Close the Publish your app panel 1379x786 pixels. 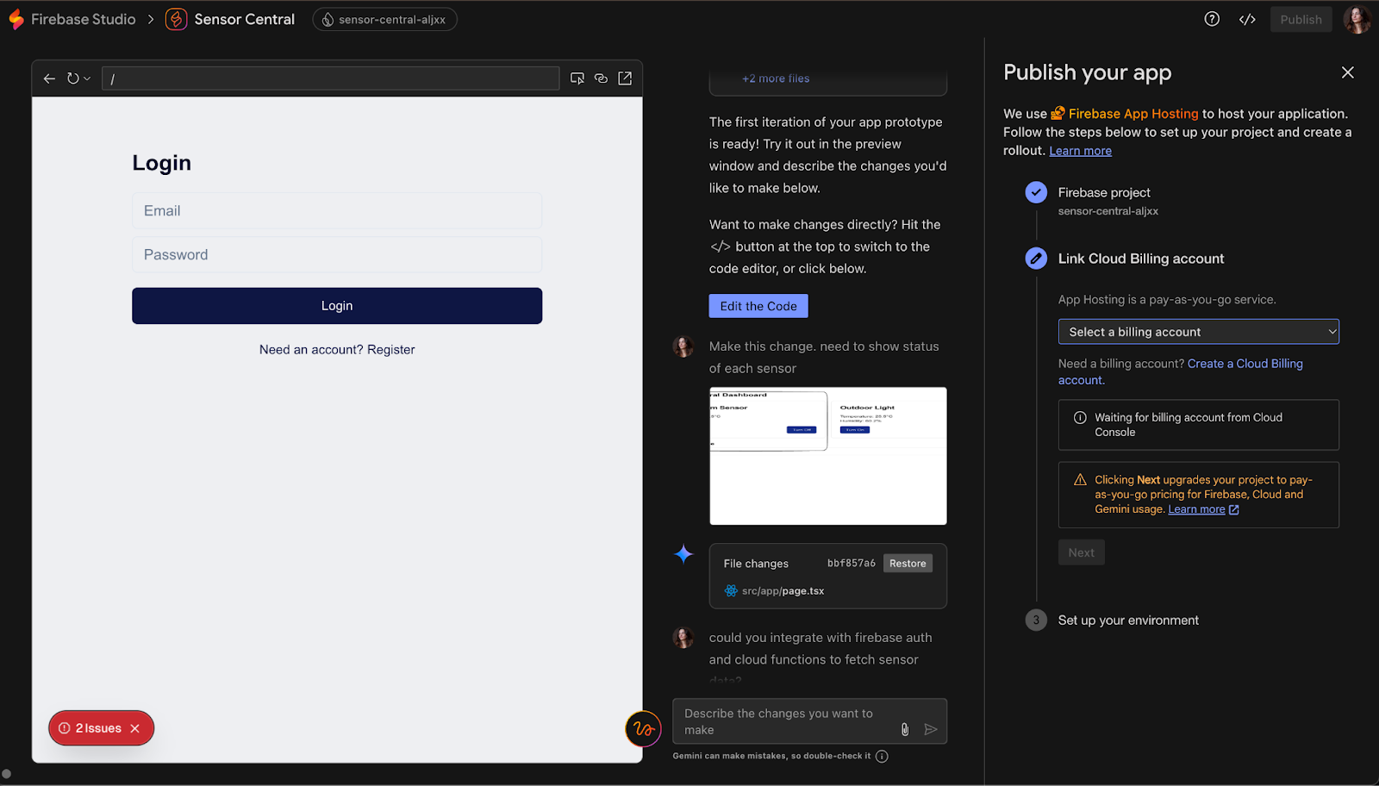coord(1348,72)
